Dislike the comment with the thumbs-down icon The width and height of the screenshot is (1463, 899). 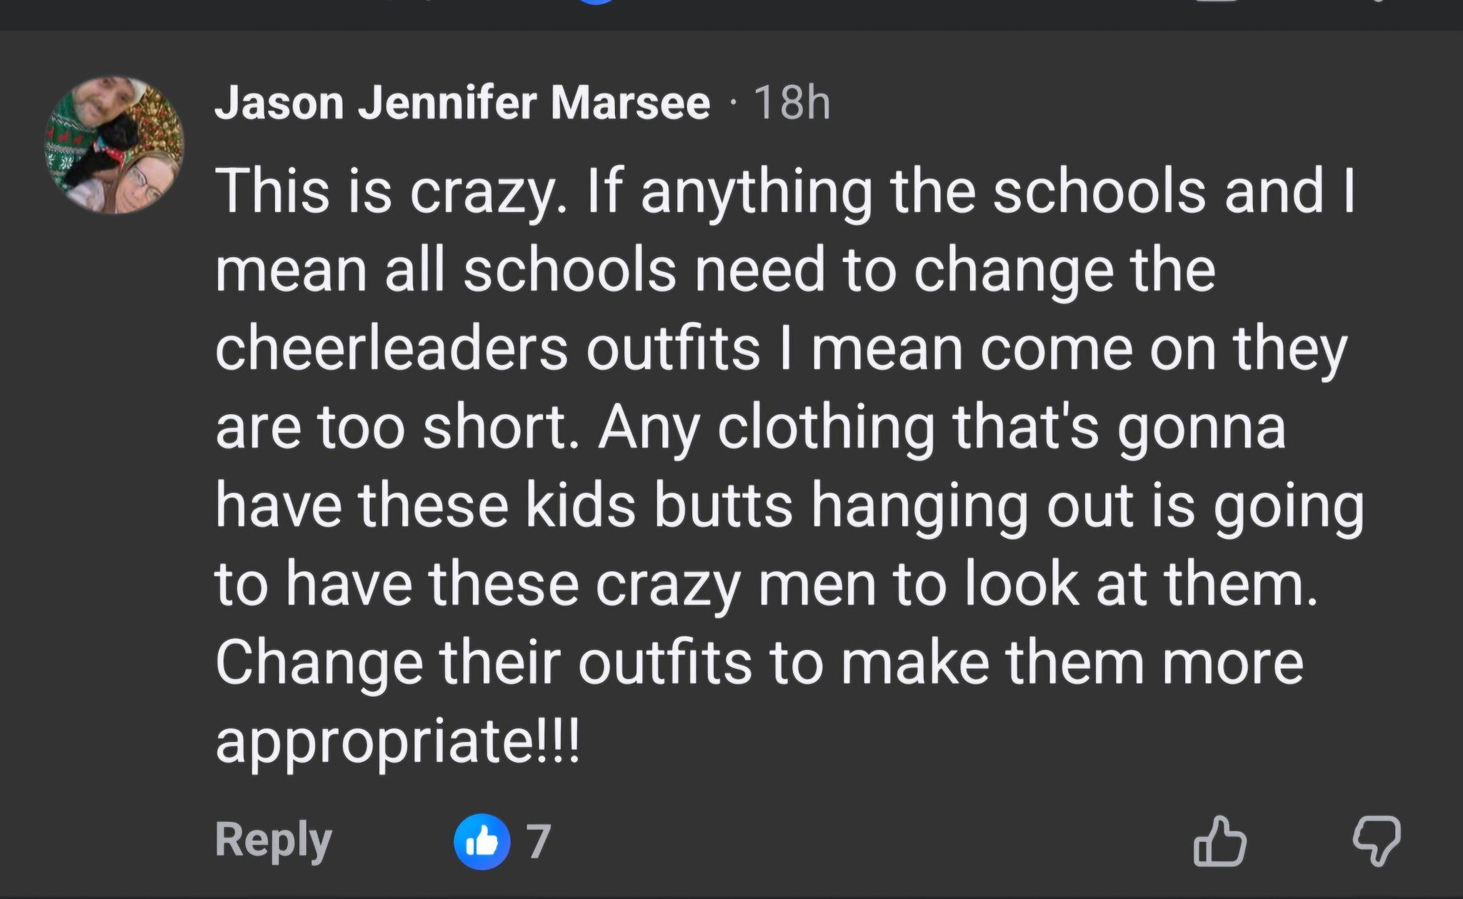(1377, 841)
